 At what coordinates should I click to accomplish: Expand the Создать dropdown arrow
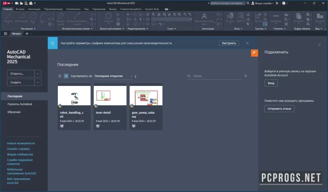[x=38, y=83]
